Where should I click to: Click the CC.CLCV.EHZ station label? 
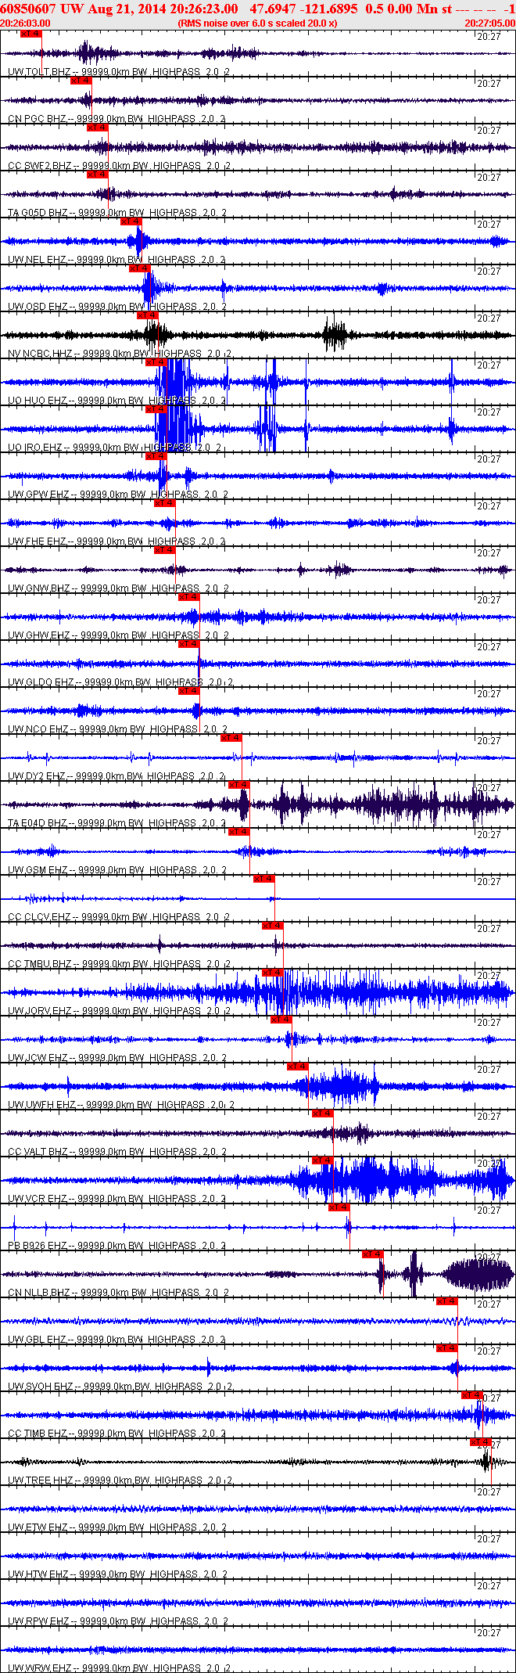[39, 917]
